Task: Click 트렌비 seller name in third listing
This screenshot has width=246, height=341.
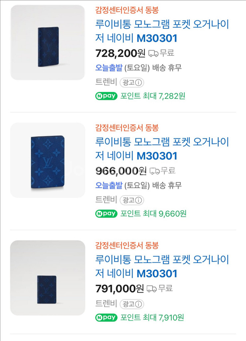Action: 106,304
